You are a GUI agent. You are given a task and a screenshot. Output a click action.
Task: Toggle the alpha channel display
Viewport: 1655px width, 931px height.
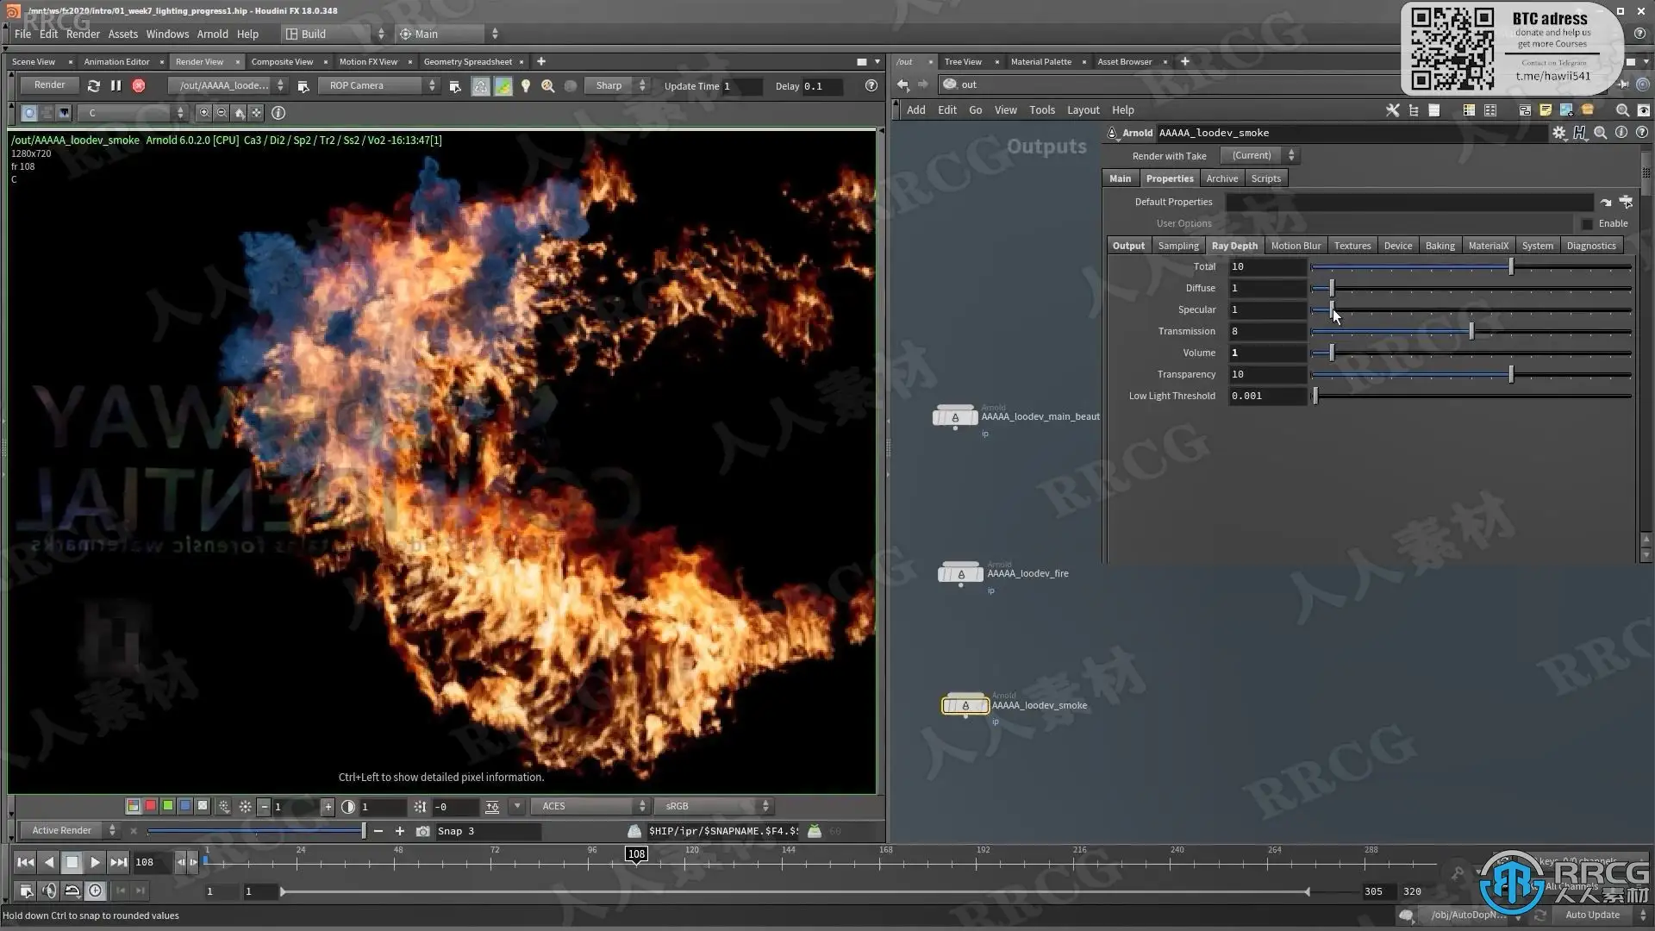[202, 806]
